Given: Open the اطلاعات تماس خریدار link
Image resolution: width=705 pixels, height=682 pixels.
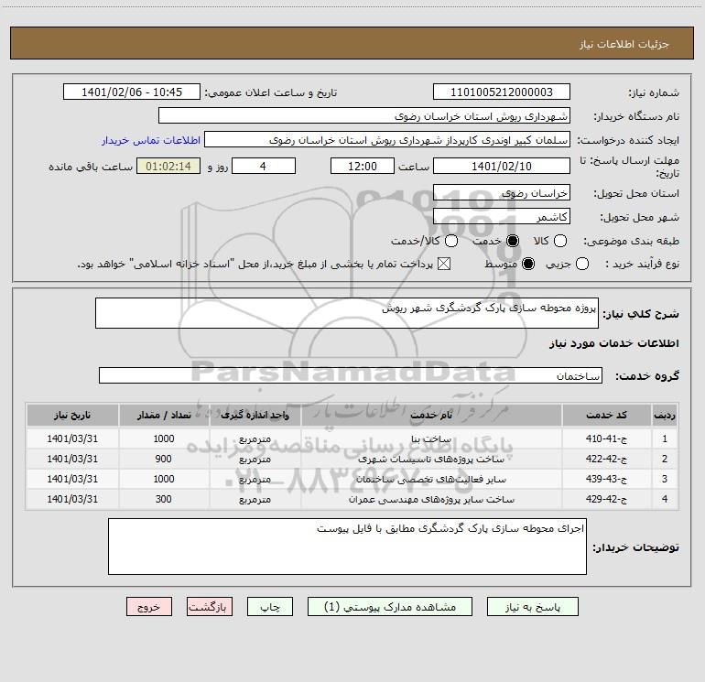Looking at the screenshot, I should click(151, 140).
